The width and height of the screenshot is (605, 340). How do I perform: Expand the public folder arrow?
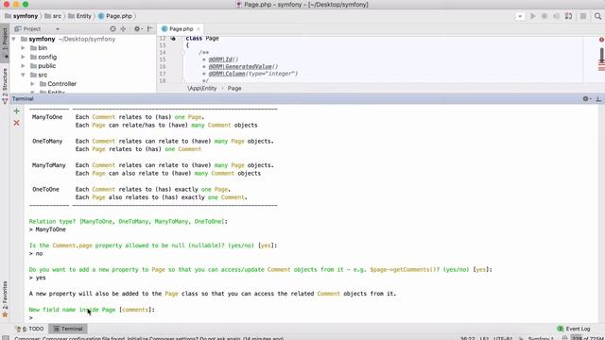click(23, 66)
